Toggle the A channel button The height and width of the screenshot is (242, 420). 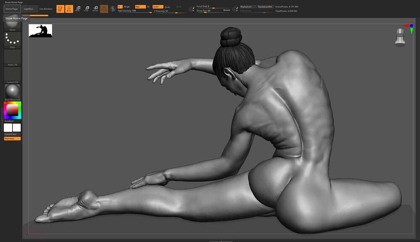(120, 6)
